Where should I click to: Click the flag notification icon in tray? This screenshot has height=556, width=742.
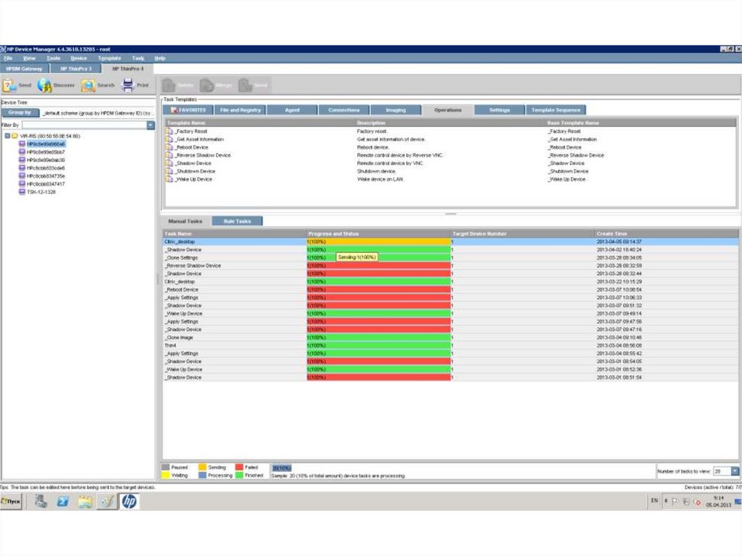675,501
